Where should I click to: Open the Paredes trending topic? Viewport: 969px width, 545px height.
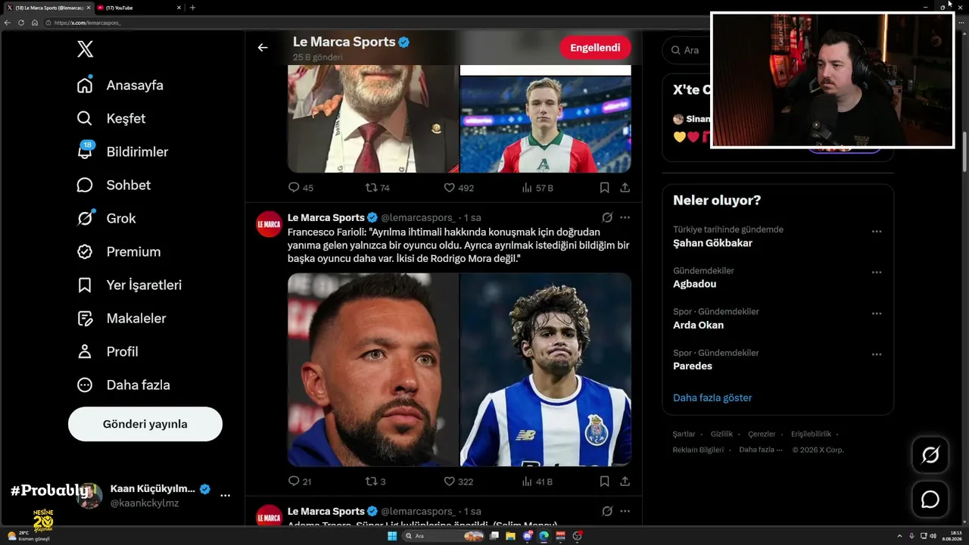click(693, 366)
